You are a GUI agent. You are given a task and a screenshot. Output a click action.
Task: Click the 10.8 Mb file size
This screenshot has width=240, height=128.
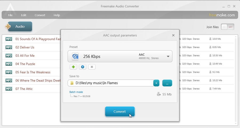pyautogui.click(x=217, y=39)
